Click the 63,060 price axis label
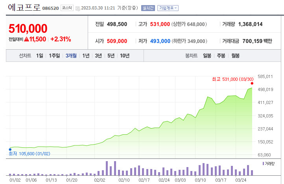Image resolution: width=284 pixels, height=184 pixels. point(264,155)
